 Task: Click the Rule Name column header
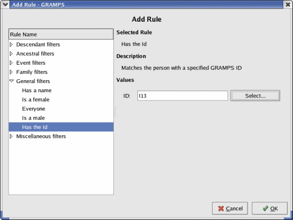[61, 34]
